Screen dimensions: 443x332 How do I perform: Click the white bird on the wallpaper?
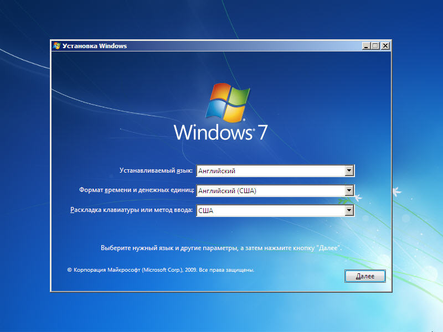click(397, 192)
